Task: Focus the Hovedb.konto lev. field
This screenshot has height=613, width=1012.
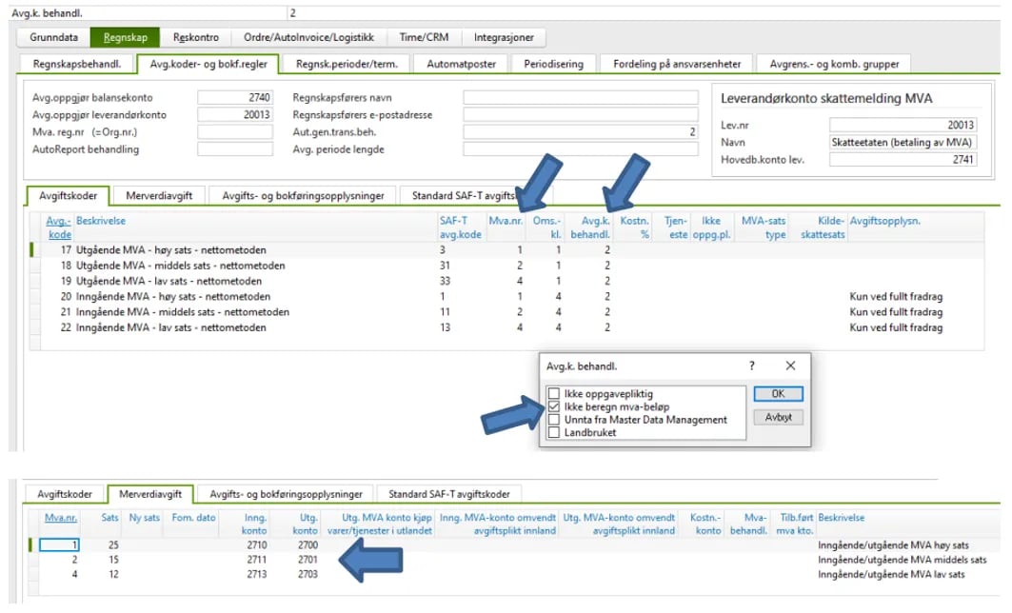Action: click(x=903, y=159)
